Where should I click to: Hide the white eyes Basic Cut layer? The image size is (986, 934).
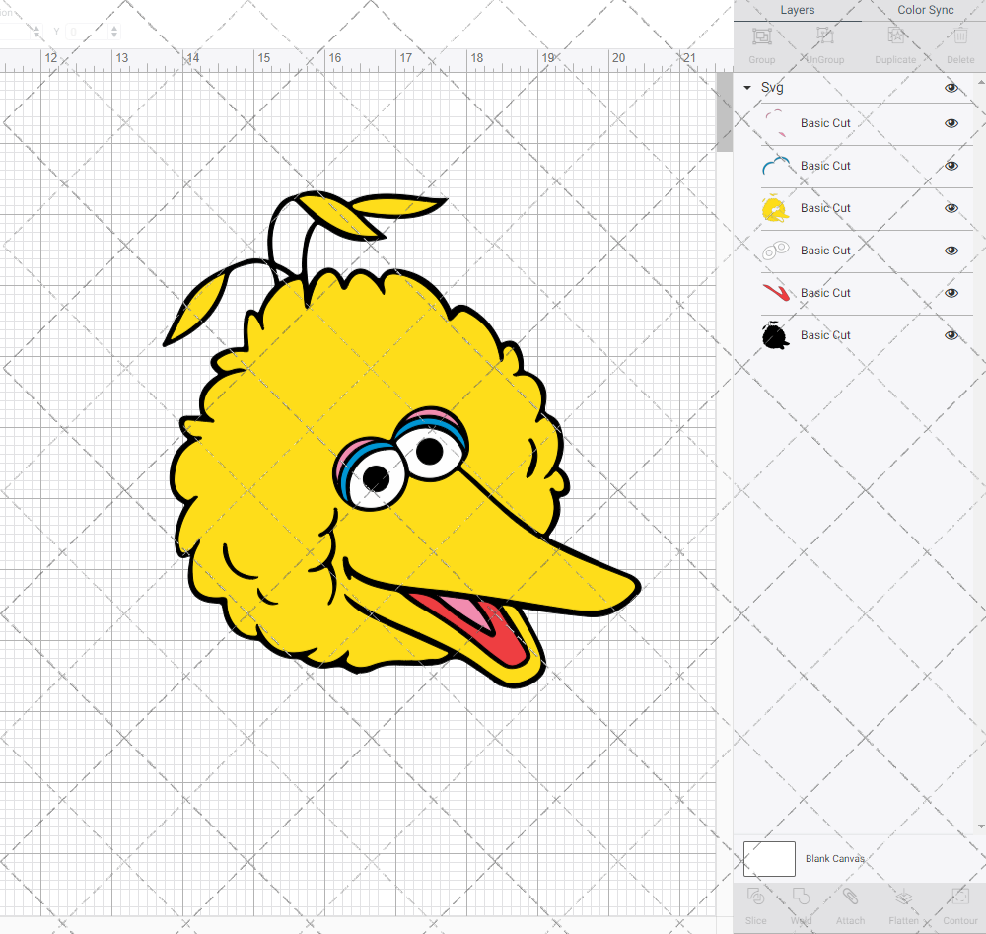(x=951, y=251)
